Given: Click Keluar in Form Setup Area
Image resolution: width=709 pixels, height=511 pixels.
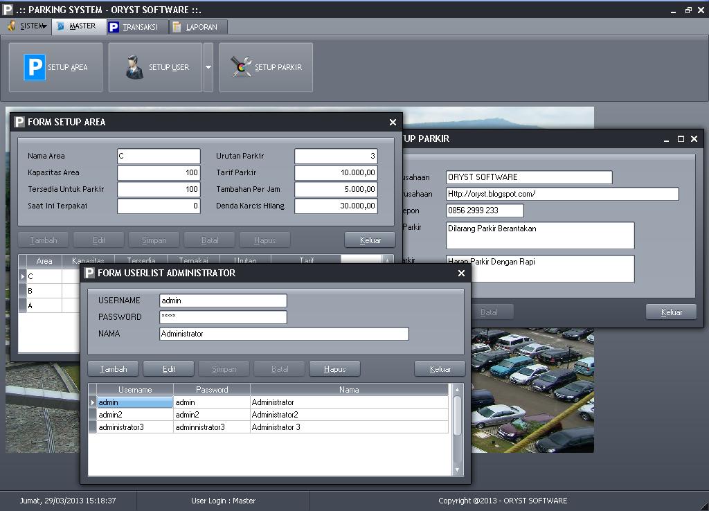Looking at the screenshot, I should click(370, 240).
